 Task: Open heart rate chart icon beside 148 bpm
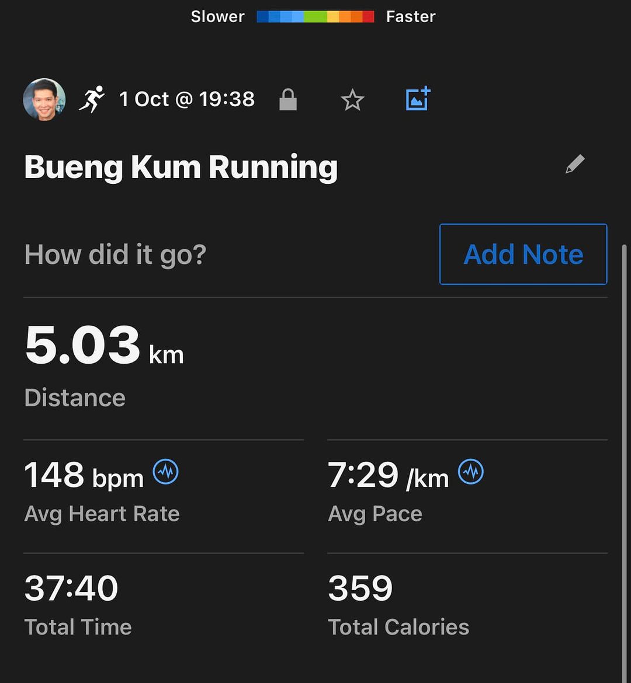click(166, 471)
